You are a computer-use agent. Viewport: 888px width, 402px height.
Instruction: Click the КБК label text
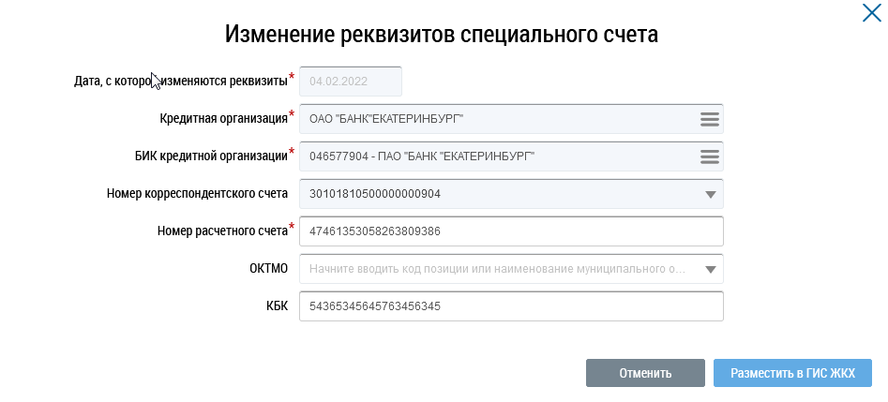[x=277, y=306]
